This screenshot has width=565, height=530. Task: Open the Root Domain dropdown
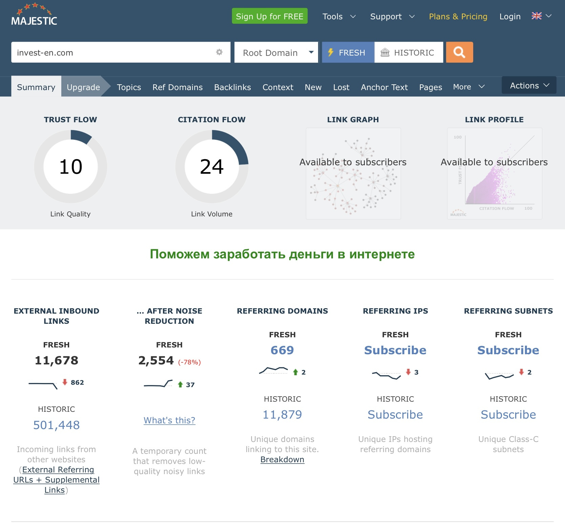276,52
